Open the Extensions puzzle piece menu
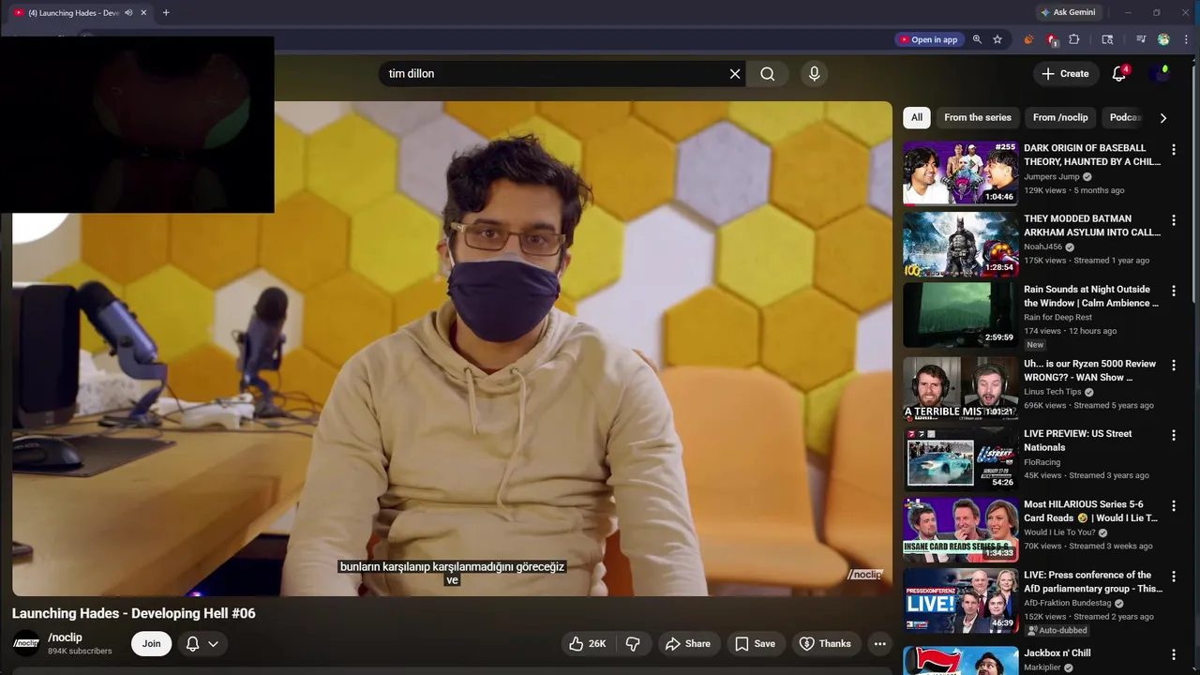This screenshot has height=675, width=1200. coord(1074,39)
